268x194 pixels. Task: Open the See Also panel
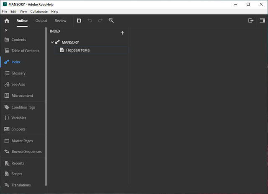click(18, 84)
